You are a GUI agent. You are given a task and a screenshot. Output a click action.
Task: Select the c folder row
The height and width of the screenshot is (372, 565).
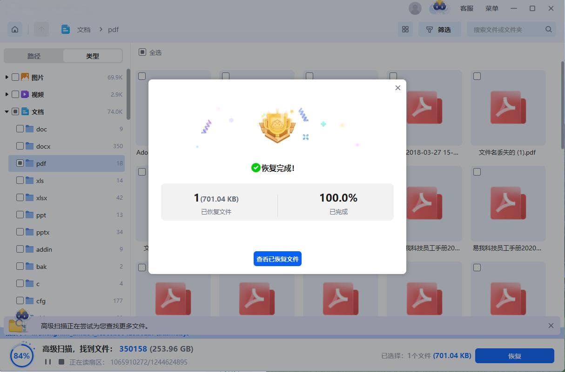pos(67,283)
